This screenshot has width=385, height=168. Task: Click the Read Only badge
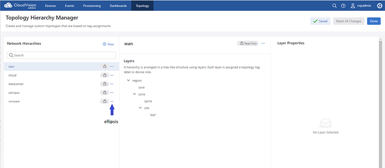(x=248, y=44)
